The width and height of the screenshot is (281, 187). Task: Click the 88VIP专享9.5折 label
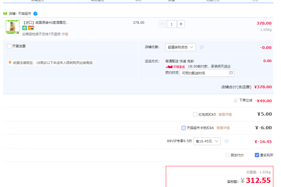[x=179, y=141]
